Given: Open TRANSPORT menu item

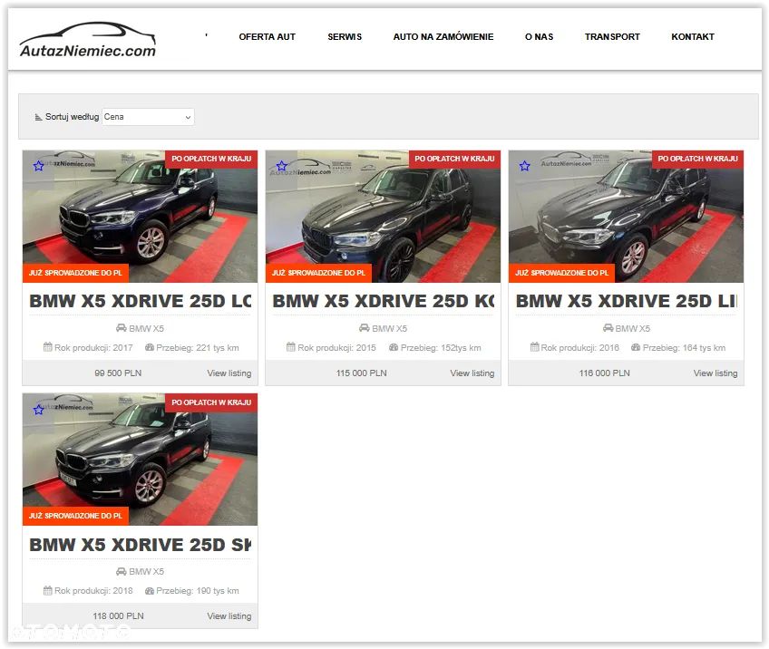Looking at the screenshot, I should (x=612, y=37).
